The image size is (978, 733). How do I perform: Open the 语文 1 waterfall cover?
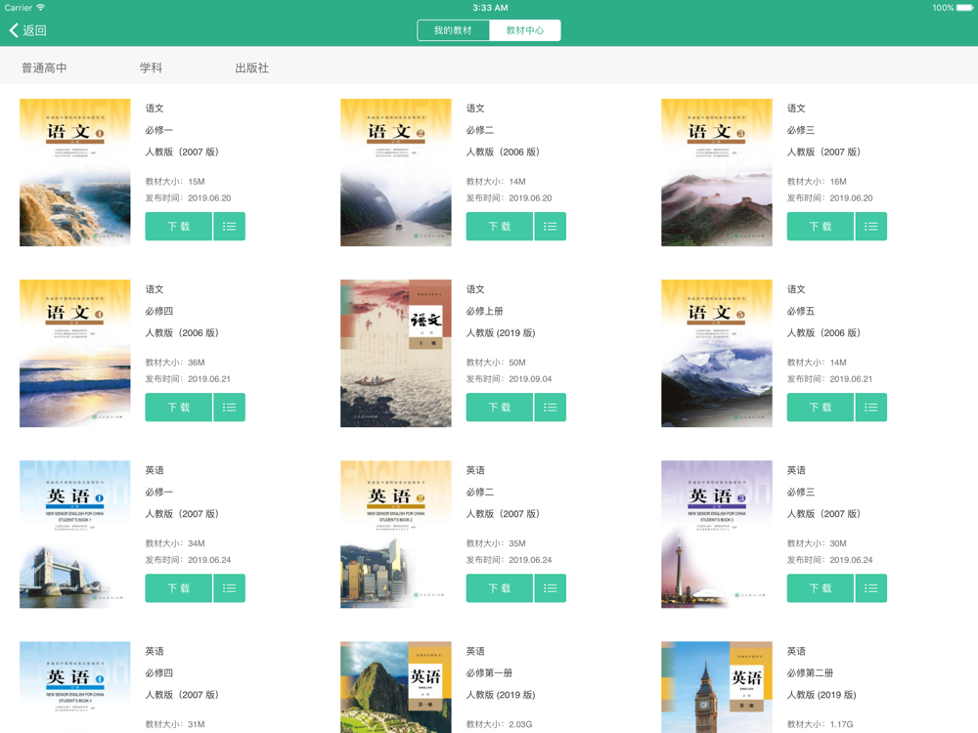[75, 172]
